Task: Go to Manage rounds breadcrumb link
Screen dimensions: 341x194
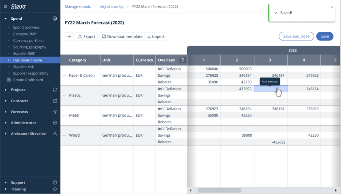Action: point(78,7)
